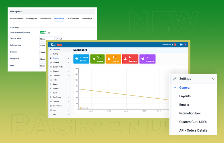Viewport: 224px width, 143px height.
Task: Open the Twitter icon in header
Action: 181,45
